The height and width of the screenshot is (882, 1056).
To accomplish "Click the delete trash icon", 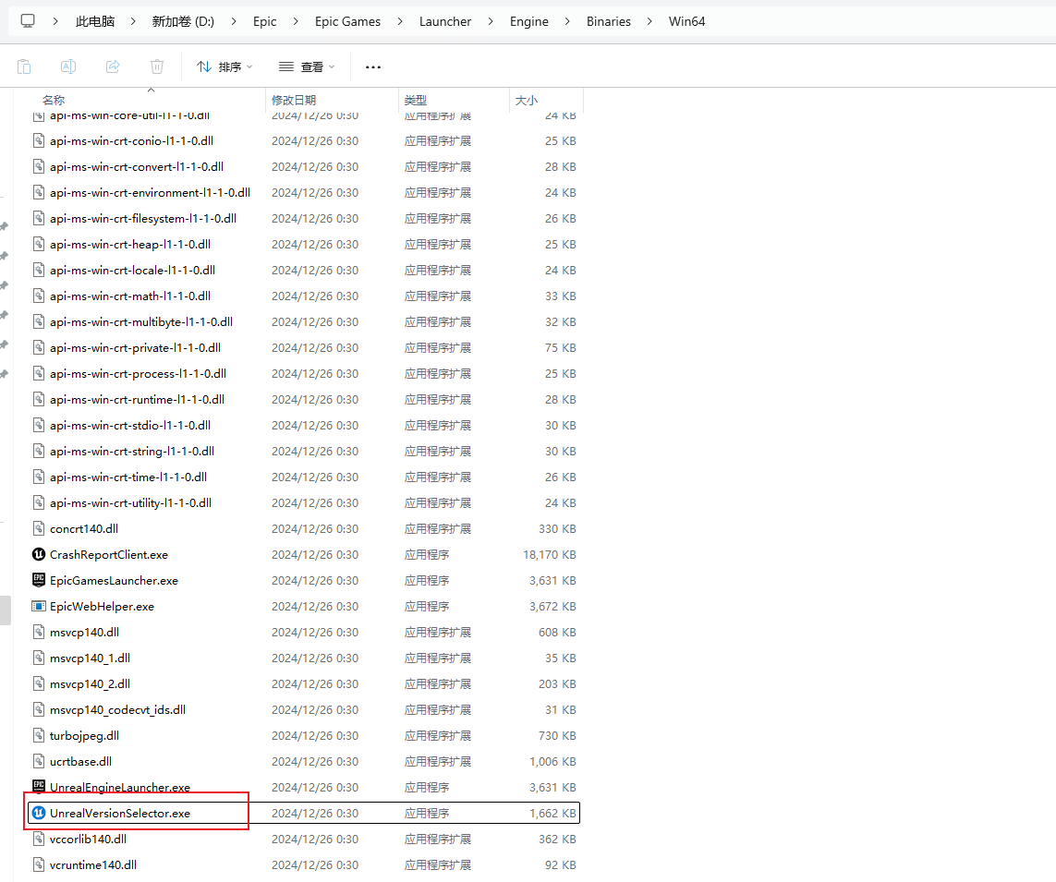I will pos(157,66).
